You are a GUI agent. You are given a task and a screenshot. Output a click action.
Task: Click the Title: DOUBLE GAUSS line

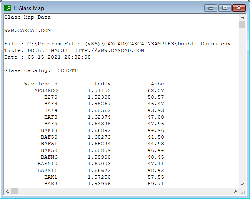pyautogui.click(x=74, y=50)
